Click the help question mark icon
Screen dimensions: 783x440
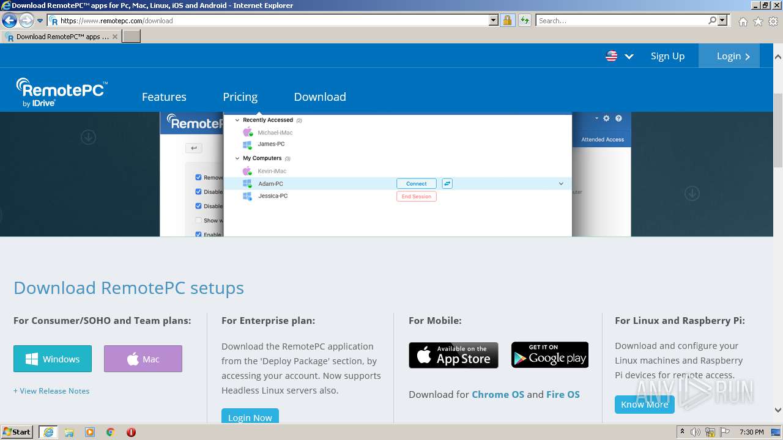pos(618,119)
